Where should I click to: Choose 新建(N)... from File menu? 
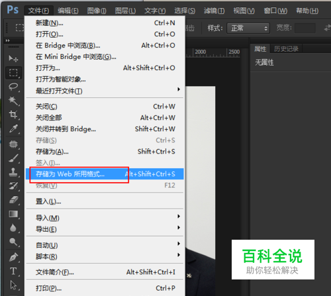(105, 23)
